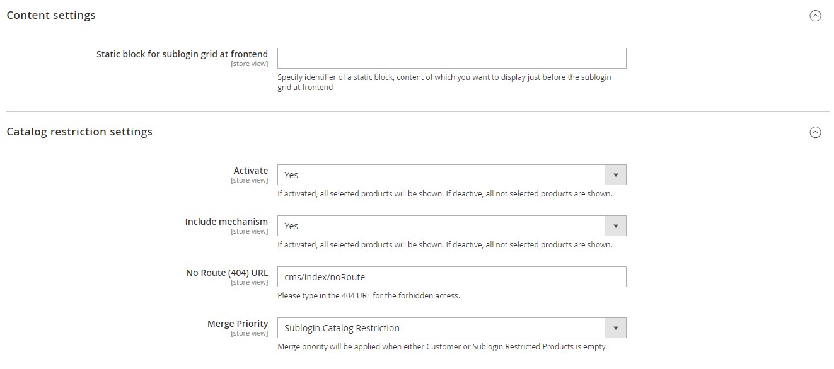Click the merge priority explanation note
The image size is (834, 369).
[x=442, y=346]
